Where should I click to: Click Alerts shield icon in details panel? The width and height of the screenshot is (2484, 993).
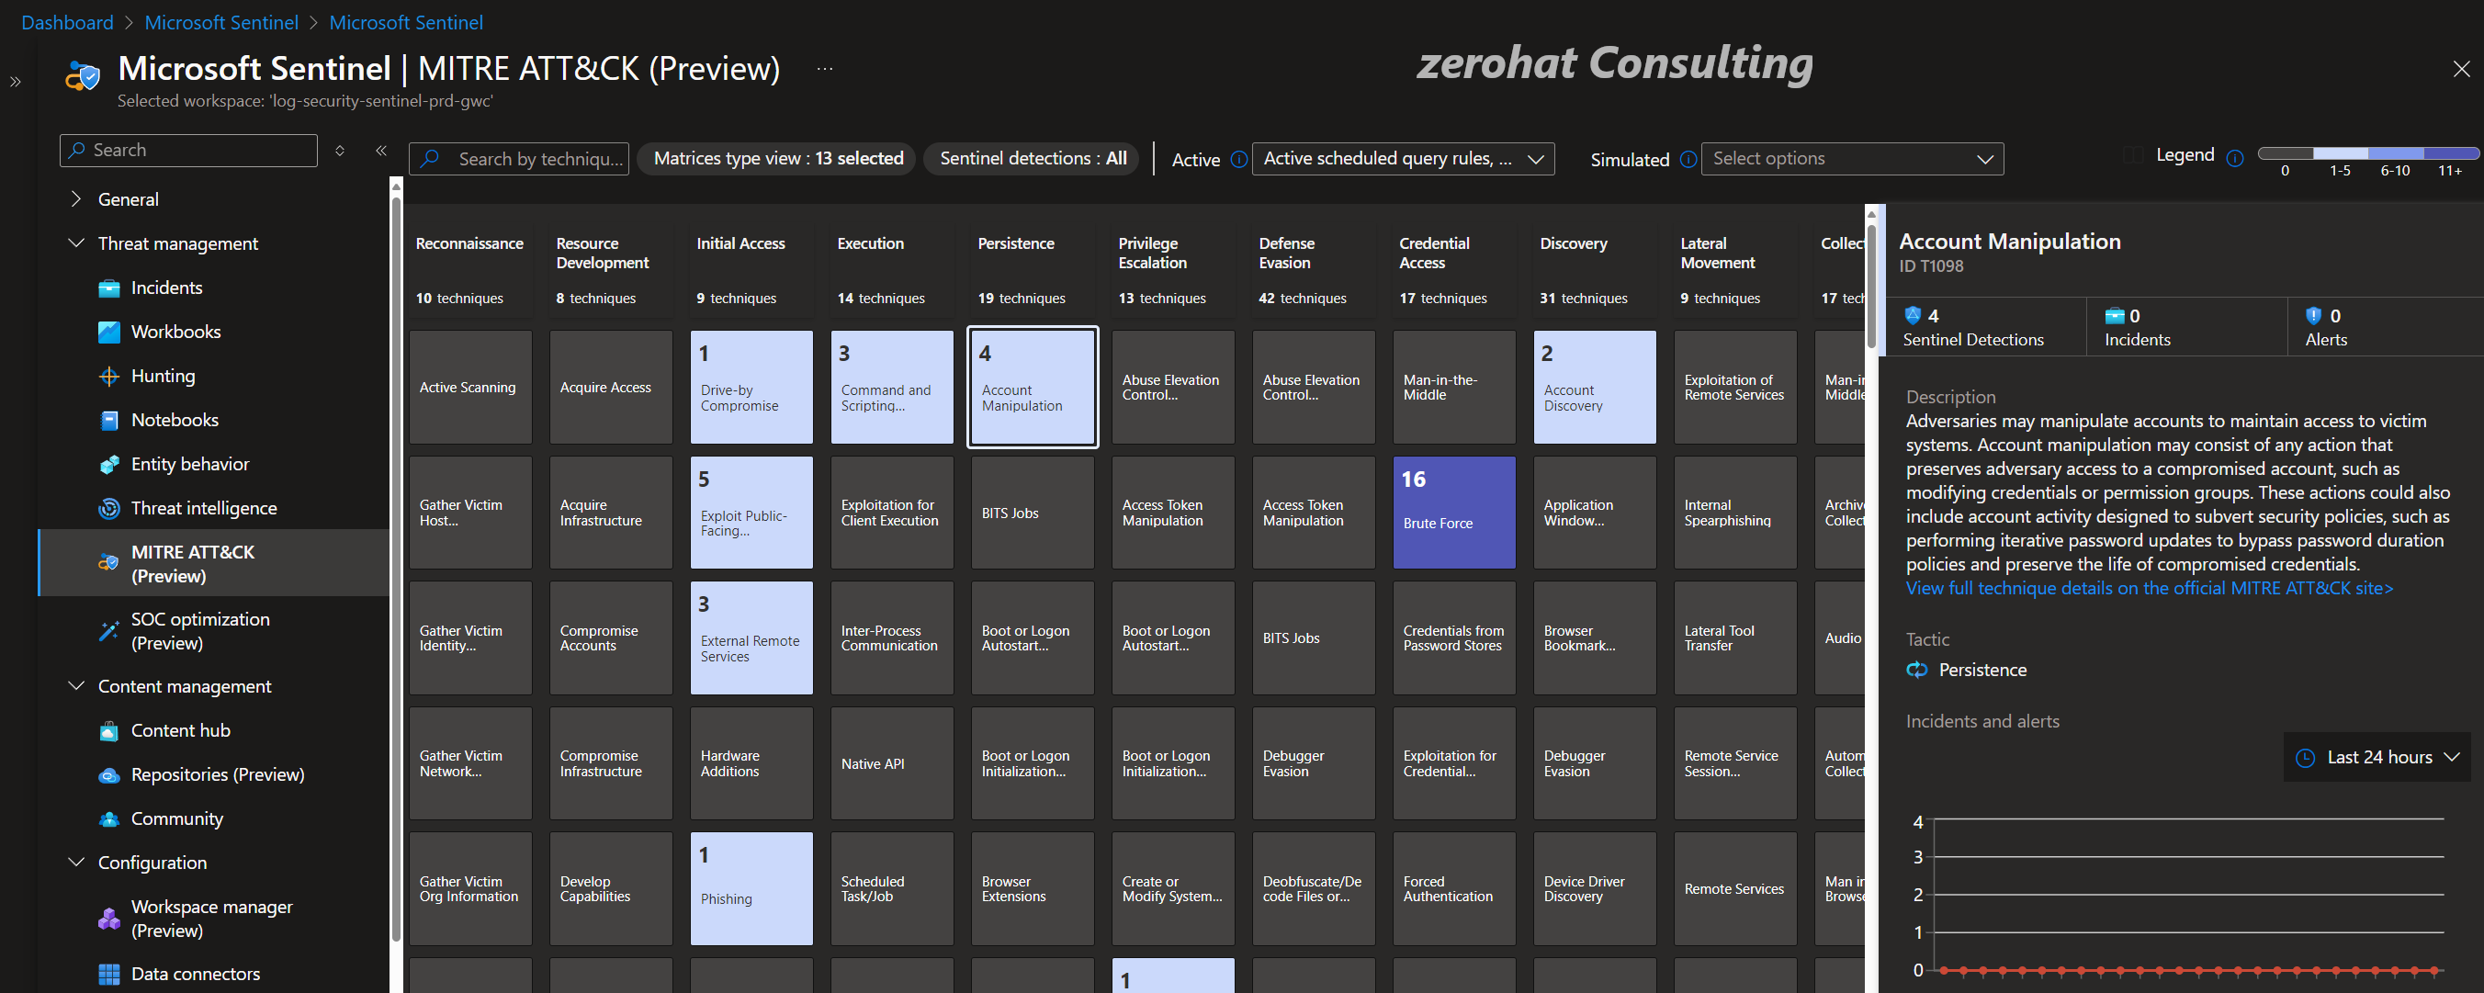pos(2313,315)
